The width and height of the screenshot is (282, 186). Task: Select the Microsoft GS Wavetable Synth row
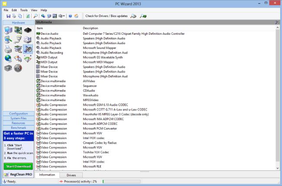155,57
